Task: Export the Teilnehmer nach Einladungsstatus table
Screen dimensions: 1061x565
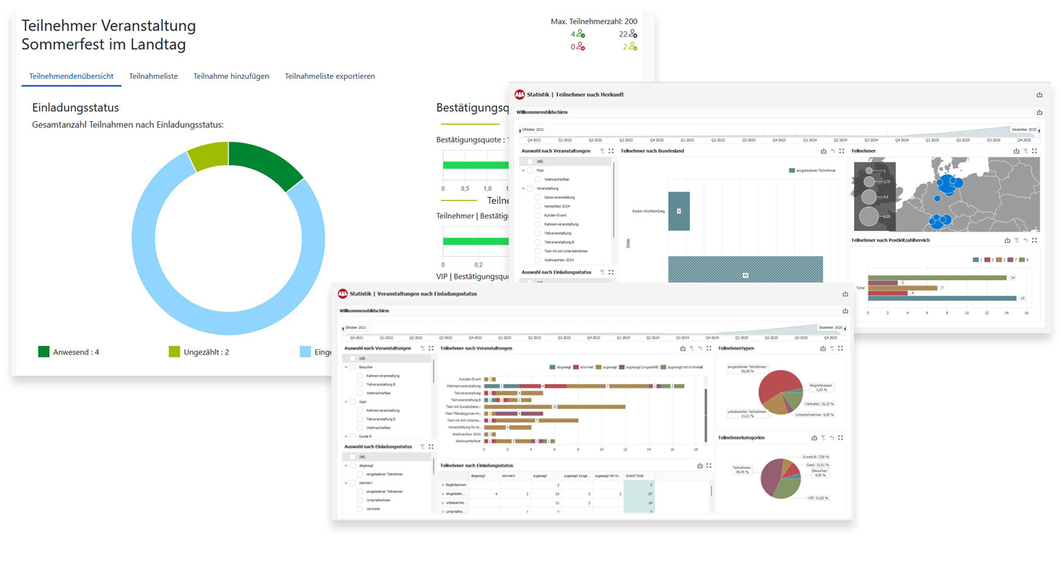Action: click(x=700, y=464)
